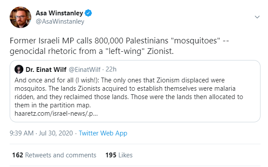Click the blue verified badge
The width and height of the screenshot is (268, 167).
88,13
